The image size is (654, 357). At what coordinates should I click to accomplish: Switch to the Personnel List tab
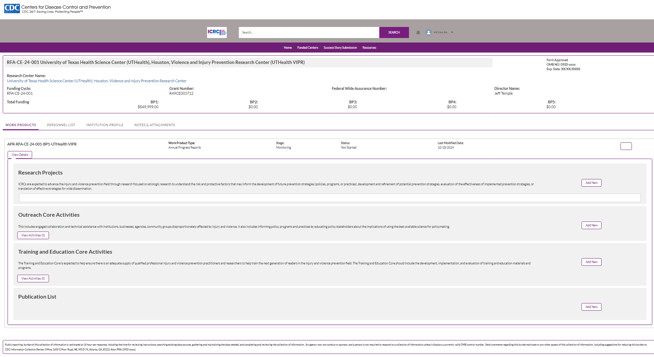click(61, 125)
